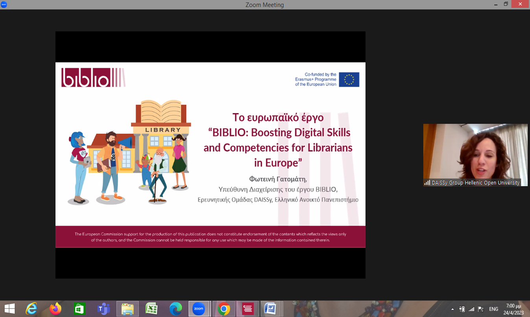
Task: Switch to Microsoft Teams in the taskbar
Action: coord(103,309)
